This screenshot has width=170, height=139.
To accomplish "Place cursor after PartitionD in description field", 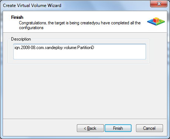I will click(94, 48).
